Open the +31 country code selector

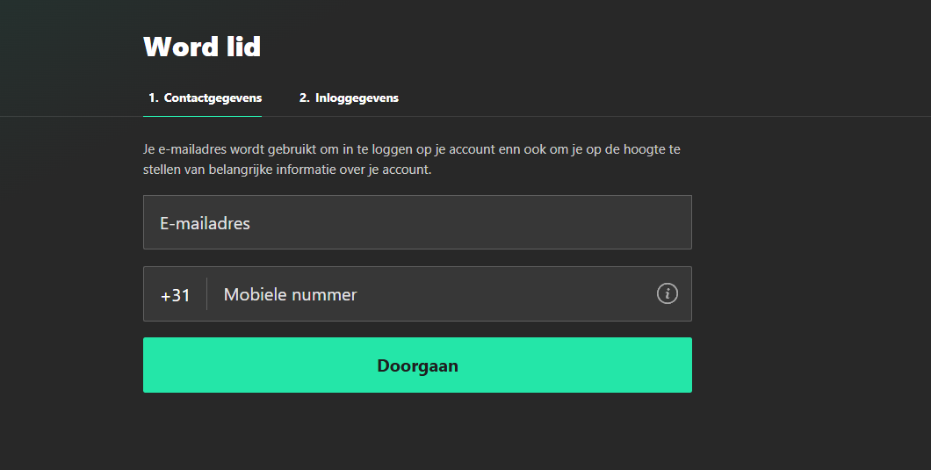click(x=176, y=295)
